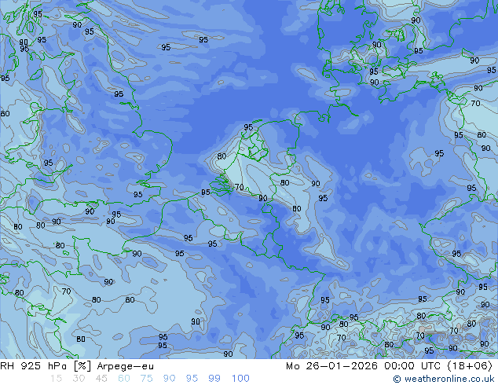The height and width of the screenshot is (385, 498).
Task: Click the forecast date 'Mo 26-01-2026 00:00 UTC (18+06)'
Action: 389,366
